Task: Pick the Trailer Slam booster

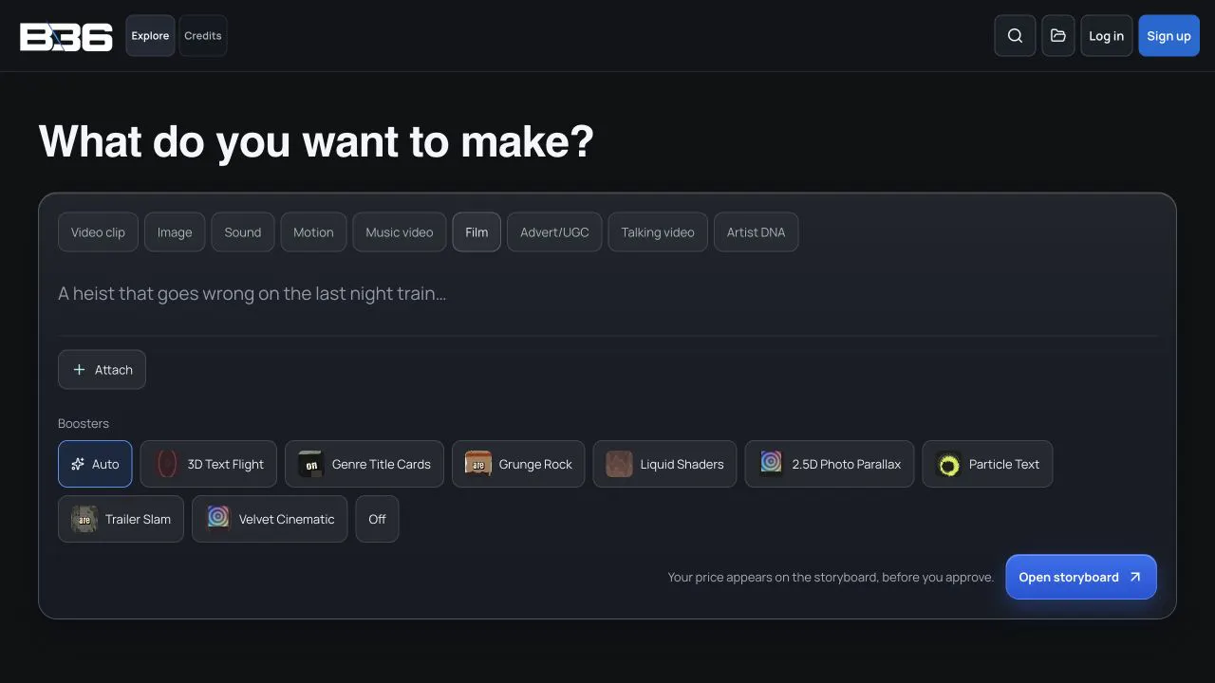Action: 121,519
